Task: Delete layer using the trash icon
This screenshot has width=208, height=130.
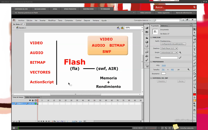Action: (x=19, y=121)
